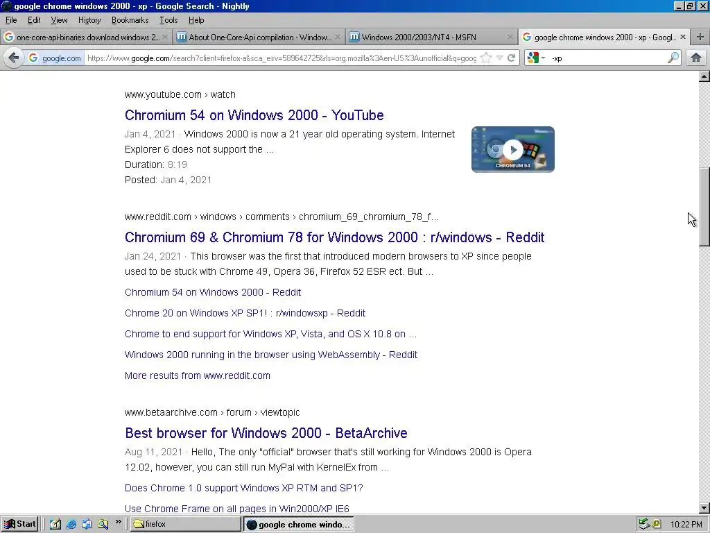Click the second system tray icon

tap(657, 524)
